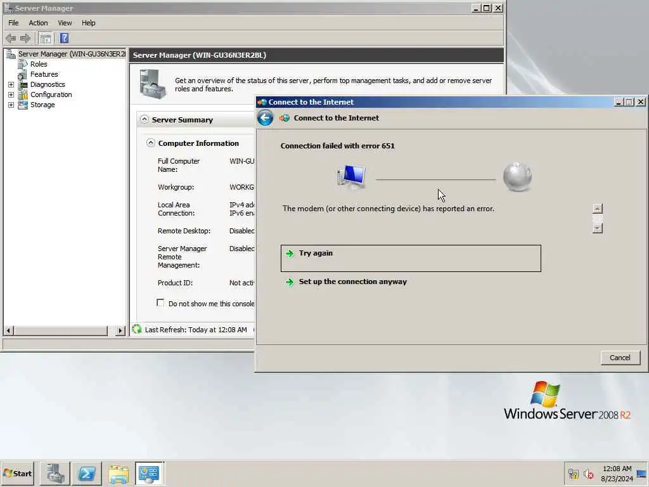649x487 pixels.
Task: Click the Back arrow in Server Manager toolbar
Action: [11, 39]
